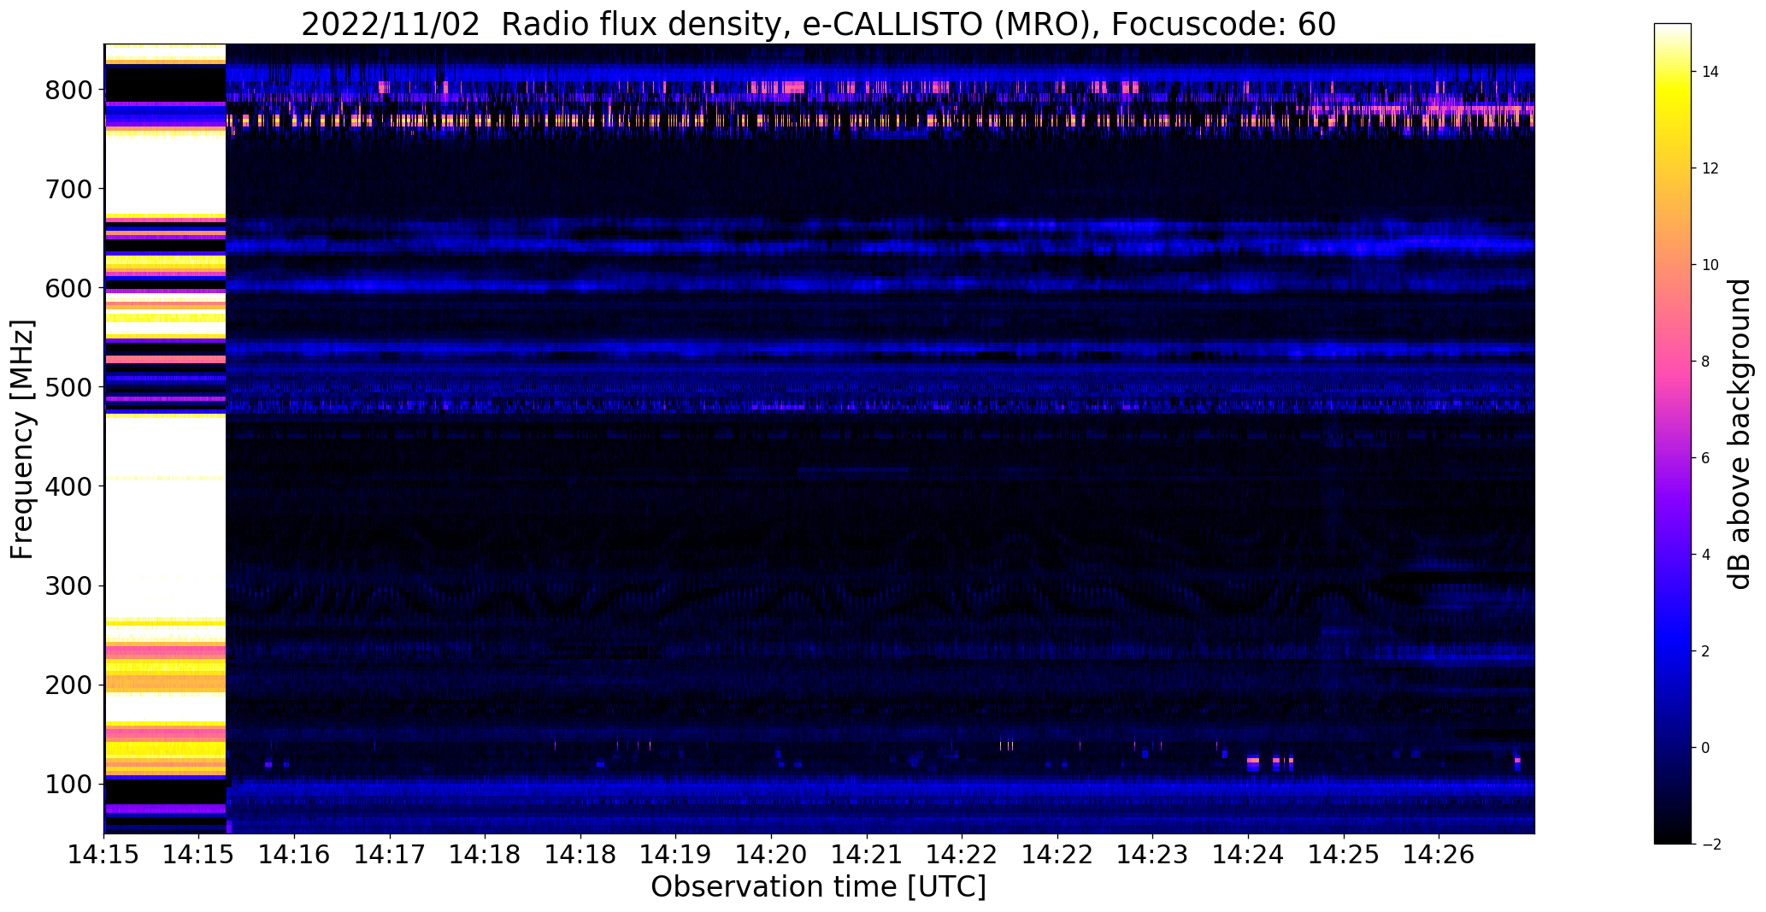The width and height of the screenshot is (1766, 912).
Task: Click the 14:23 time tick label
Action: click(x=1152, y=854)
